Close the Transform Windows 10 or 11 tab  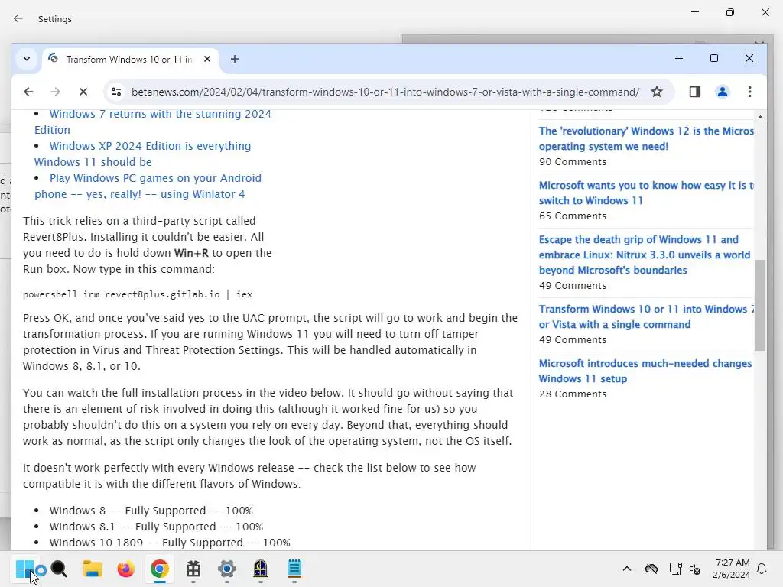pos(207,59)
